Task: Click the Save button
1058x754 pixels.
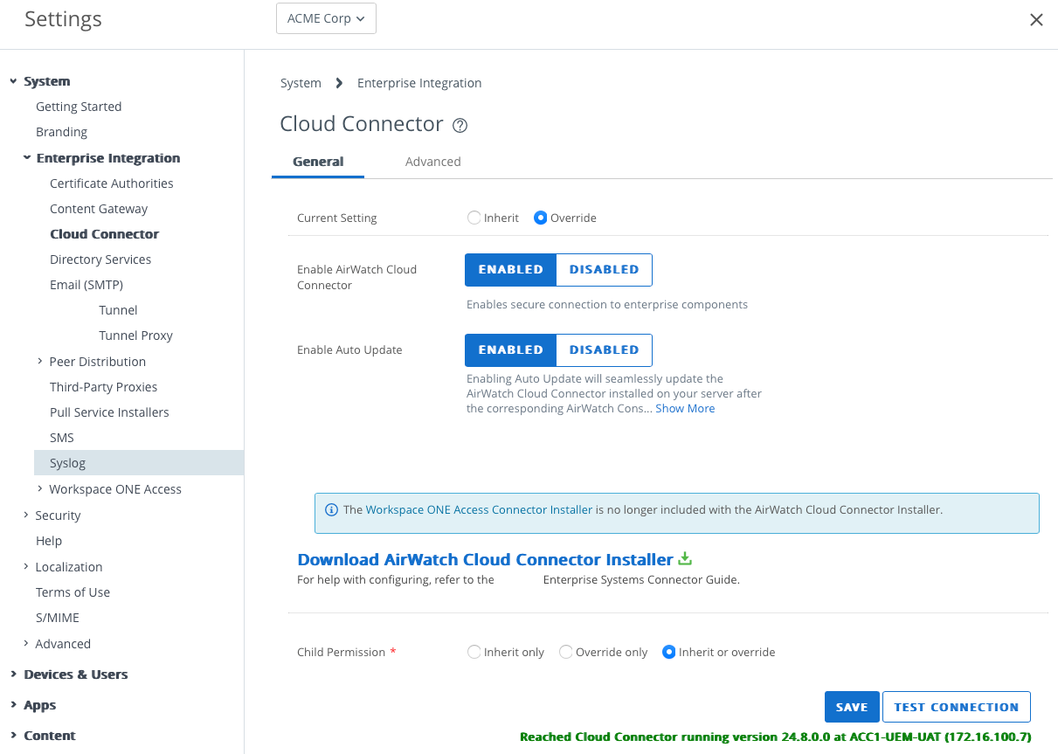Action: click(x=851, y=707)
